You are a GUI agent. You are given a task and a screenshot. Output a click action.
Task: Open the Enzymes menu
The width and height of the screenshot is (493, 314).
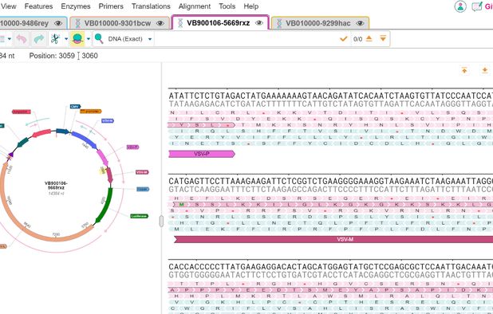pyautogui.click(x=76, y=6)
